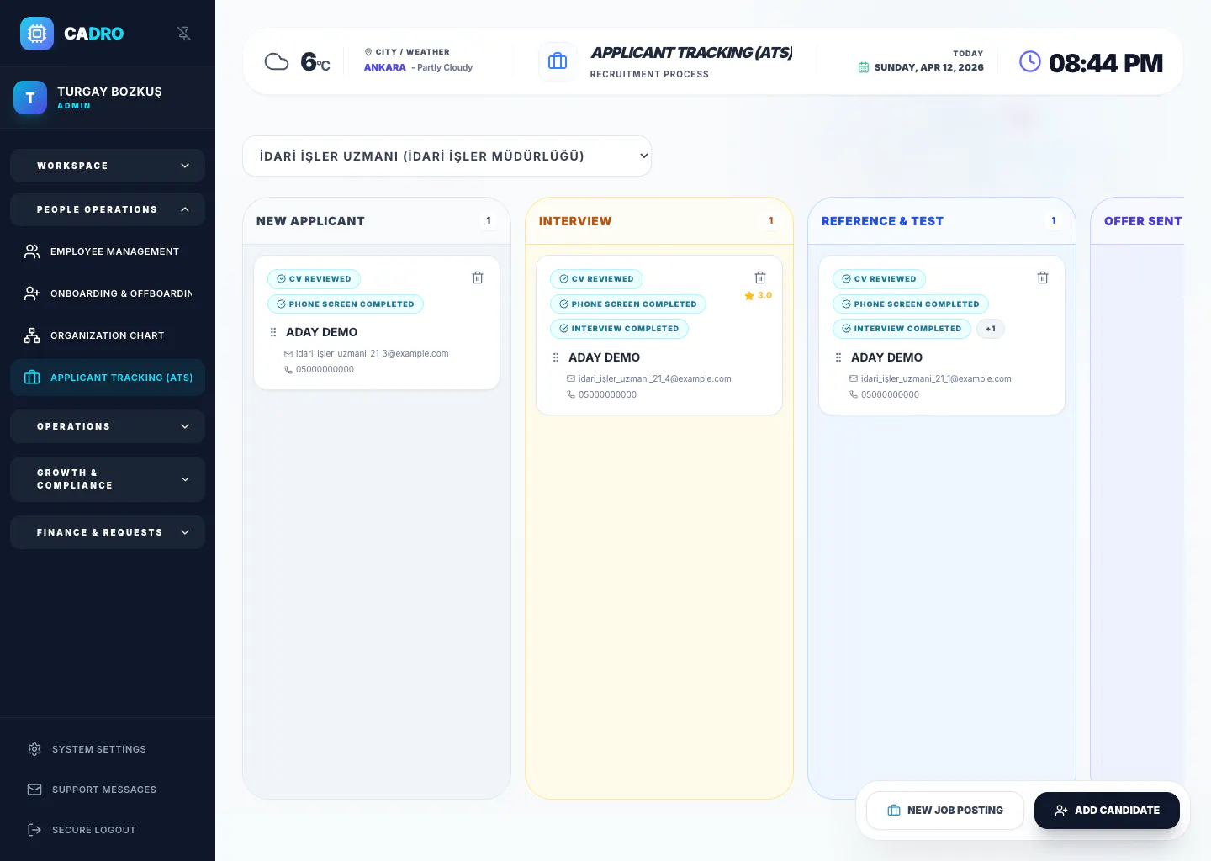The width and height of the screenshot is (1211, 861).
Task: Click the cloud weather icon
Action: pos(277,61)
